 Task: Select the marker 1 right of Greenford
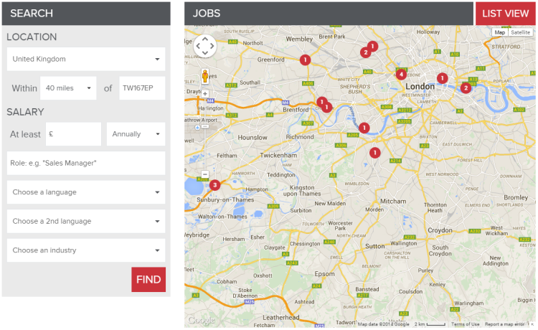305,60
